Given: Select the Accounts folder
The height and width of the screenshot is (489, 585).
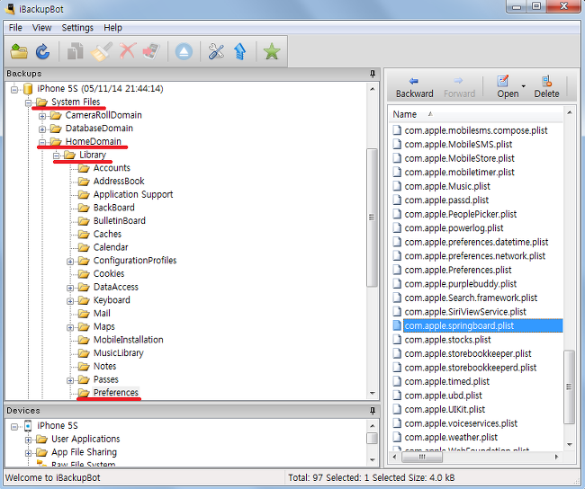Looking at the screenshot, I should click(x=112, y=168).
